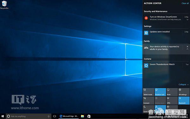Click the Cortana circle in taskbar
The height and width of the screenshot is (119, 190).
tap(8, 116)
